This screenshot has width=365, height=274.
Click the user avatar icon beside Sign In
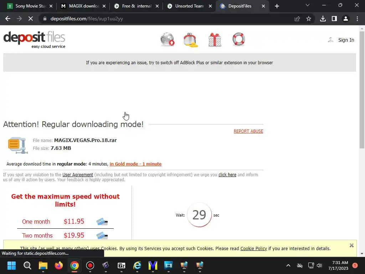(x=330, y=40)
